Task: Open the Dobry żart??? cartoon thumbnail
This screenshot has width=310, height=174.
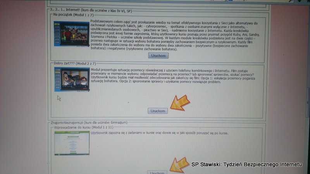Action: [72, 79]
